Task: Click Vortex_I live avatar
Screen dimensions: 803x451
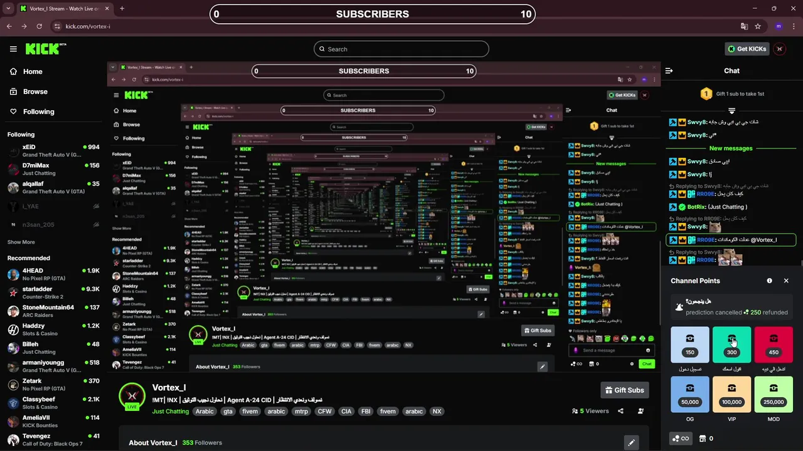Action: coord(132,397)
